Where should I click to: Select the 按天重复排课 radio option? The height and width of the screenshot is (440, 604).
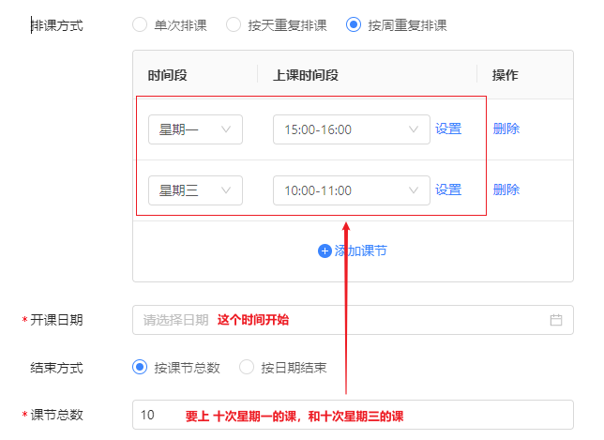point(234,25)
